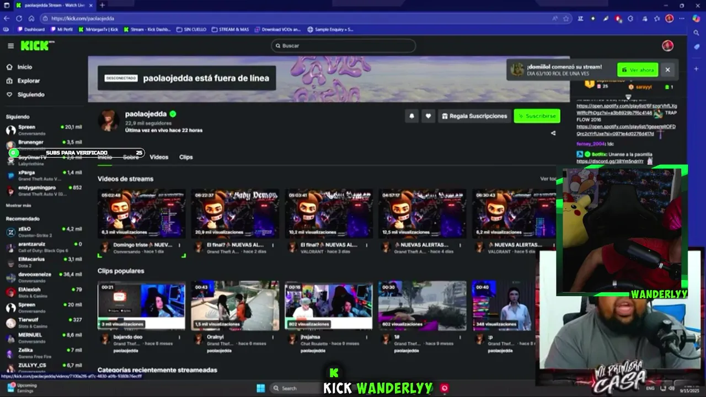The image size is (706, 397).
Task: Open the Brunenger followed channel
Action: click(44, 144)
